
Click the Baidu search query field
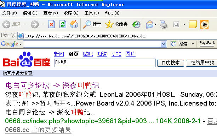[x=105, y=63]
